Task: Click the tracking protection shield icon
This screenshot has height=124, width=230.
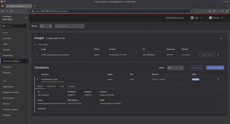Action: pos(30,11)
